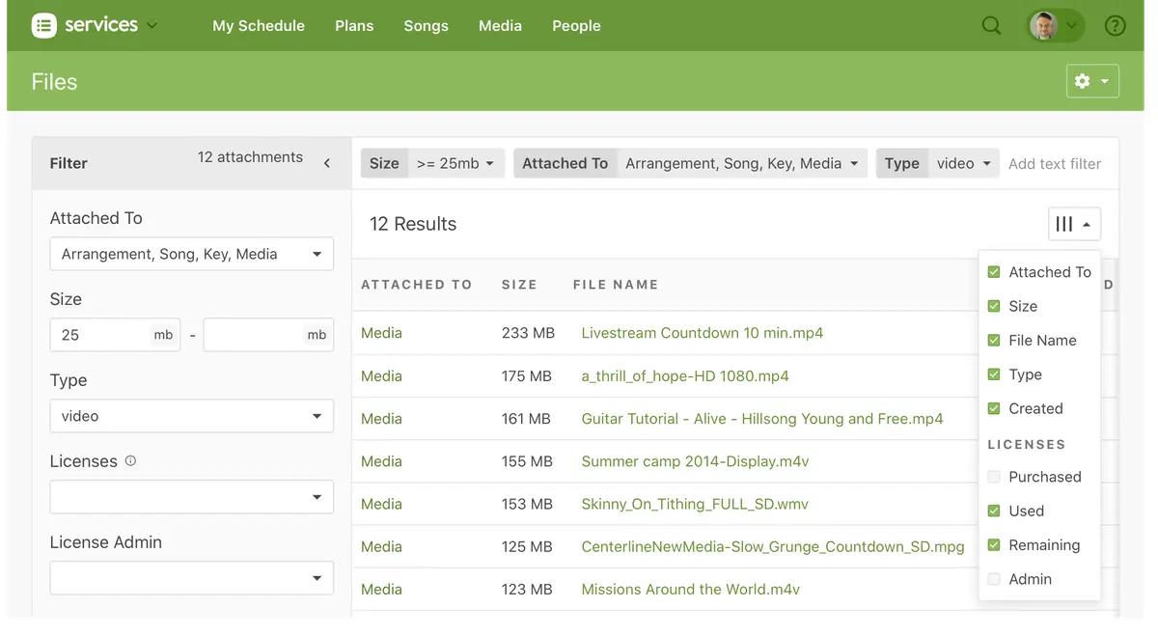This screenshot has width=1158, height=636.
Task: Enable the Purchased licenses column
Action: pos(994,477)
